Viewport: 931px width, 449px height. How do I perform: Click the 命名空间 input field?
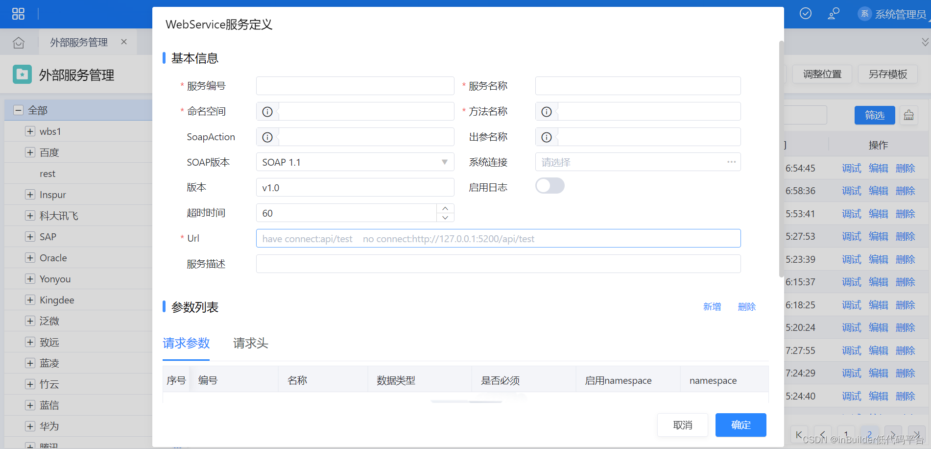[x=366, y=111]
